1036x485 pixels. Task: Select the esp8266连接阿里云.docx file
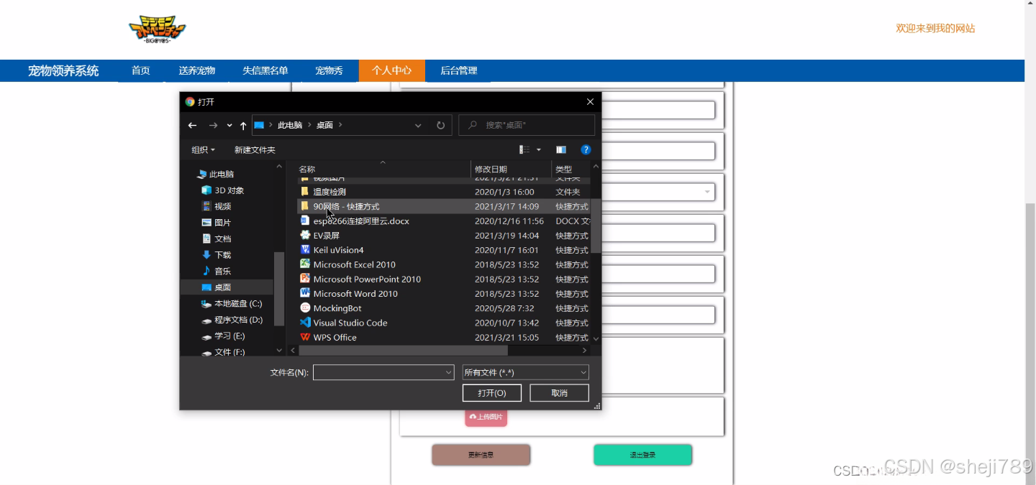pyautogui.click(x=361, y=221)
